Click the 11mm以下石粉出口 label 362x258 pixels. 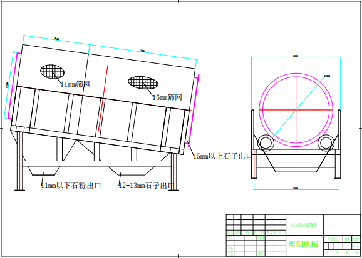click(x=71, y=186)
